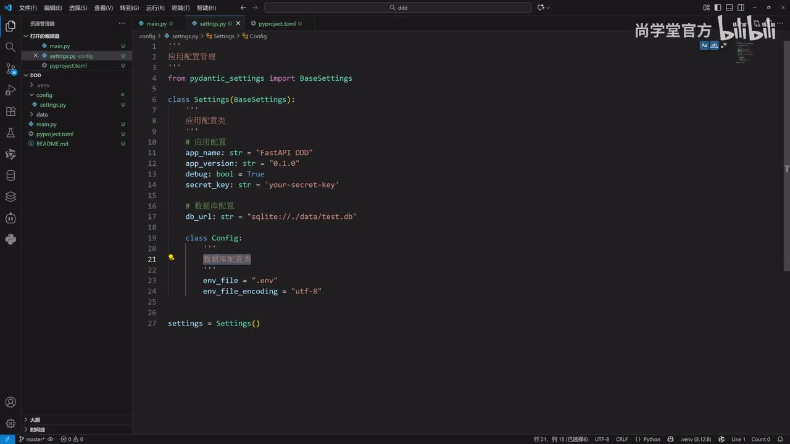Open 文件(F) menu
Viewport: 790px width, 444px height.
(x=28, y=7)
